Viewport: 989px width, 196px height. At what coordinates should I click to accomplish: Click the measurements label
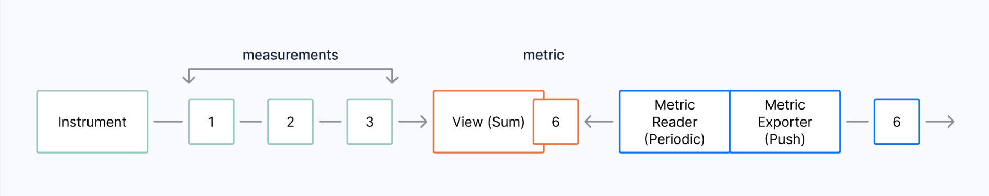click(x=290, y=55)
